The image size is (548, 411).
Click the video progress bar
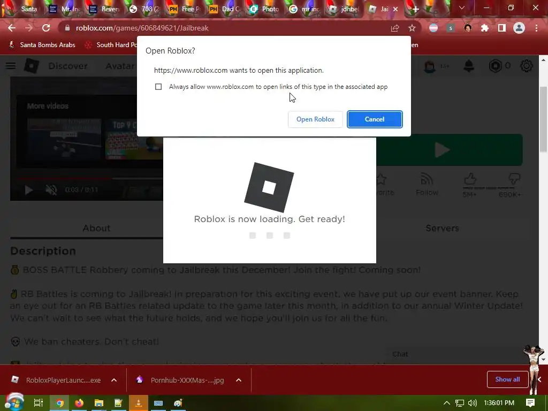(x=89, y=178)
